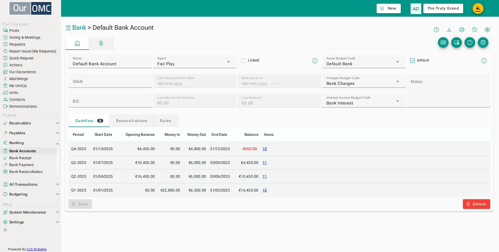Click the AD initials badge
Image resolution: width=499 pixels, height=252 pixels.
click(416, 9)
